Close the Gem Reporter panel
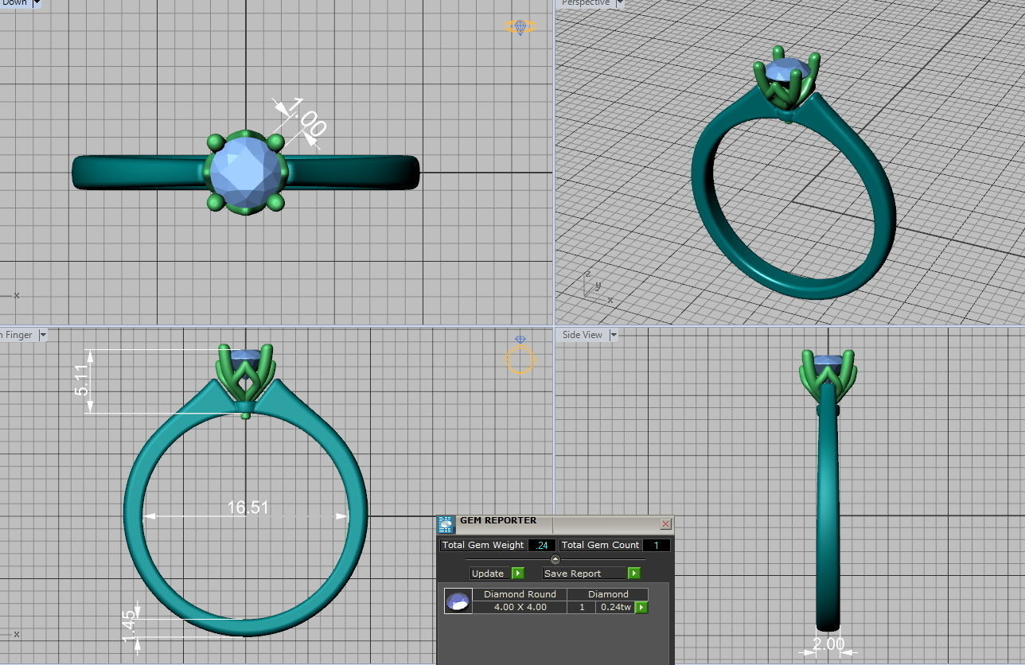1025x665 pixels. coord(665,523)
